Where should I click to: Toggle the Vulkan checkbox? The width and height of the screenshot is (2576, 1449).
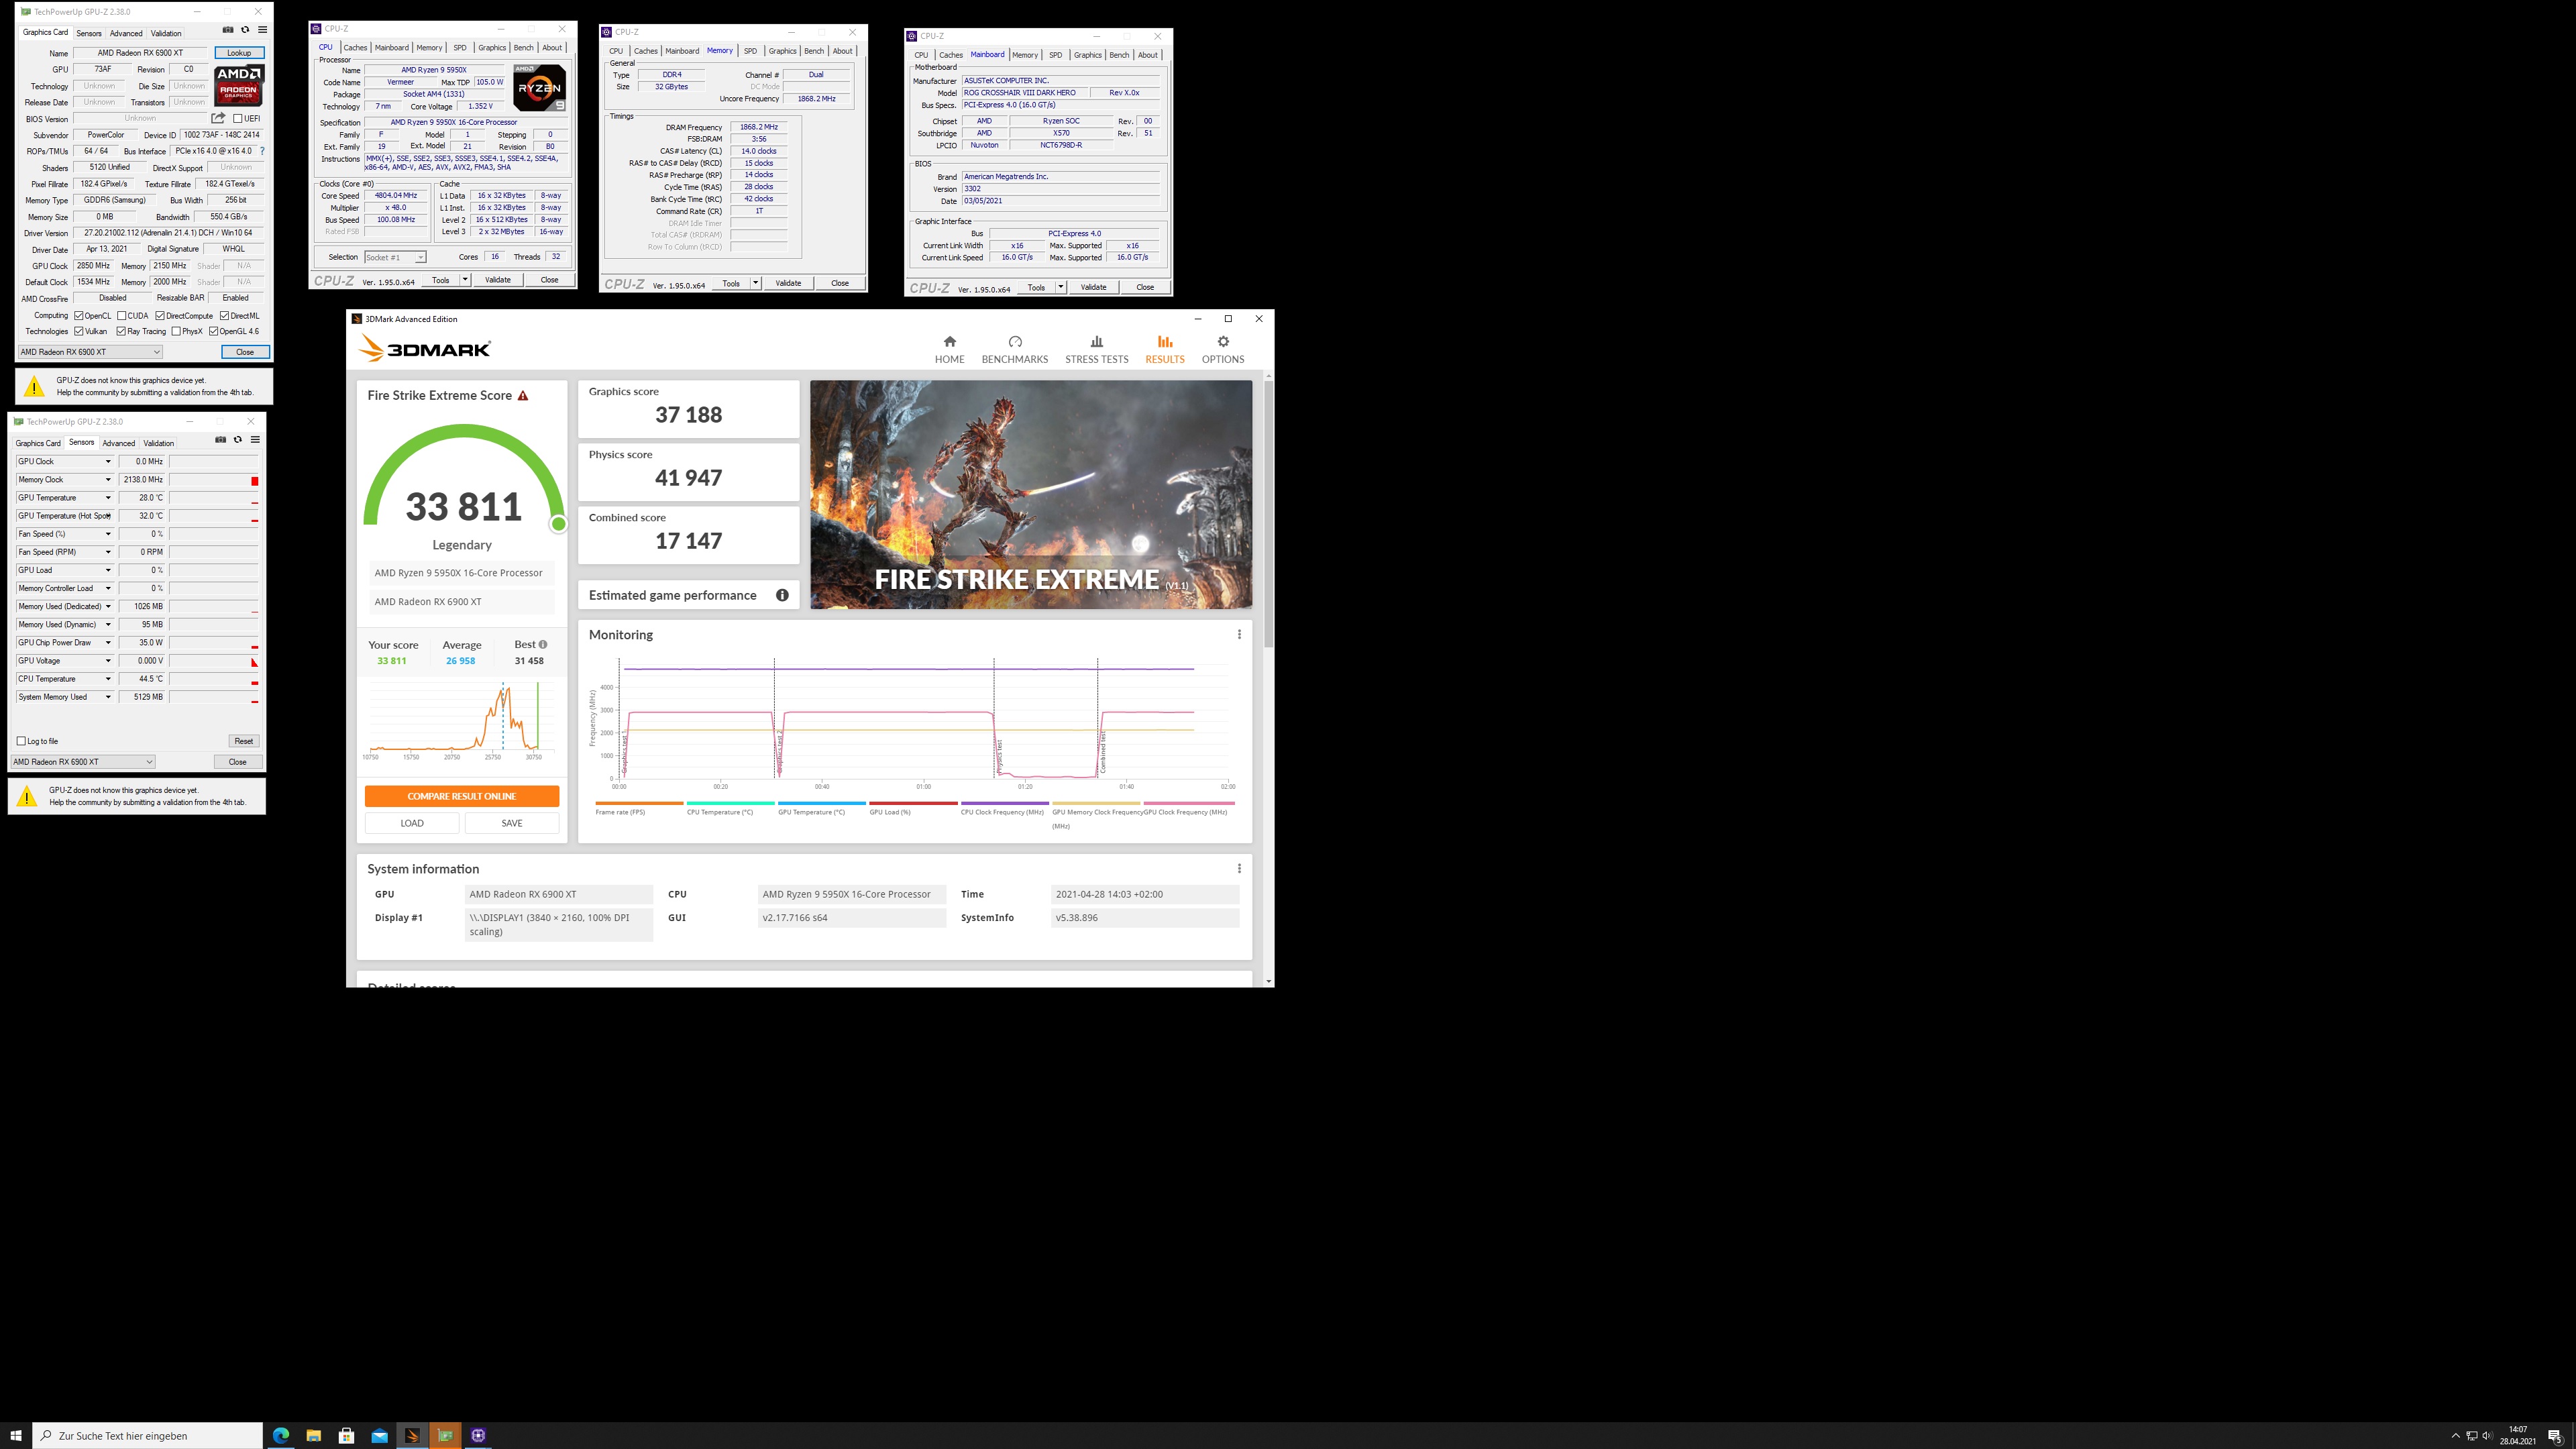point(79,331)
